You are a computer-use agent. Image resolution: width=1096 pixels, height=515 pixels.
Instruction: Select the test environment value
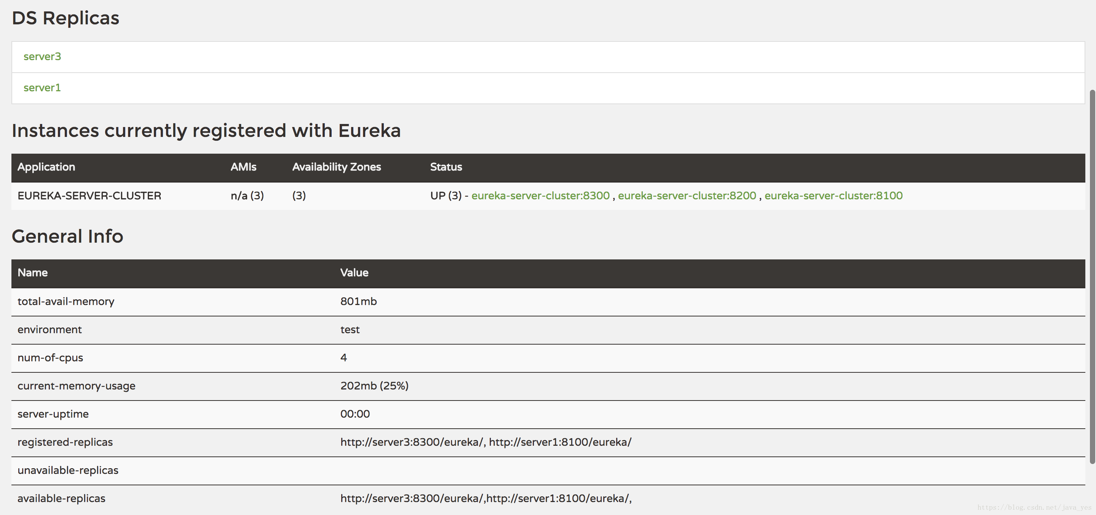point(350,329)
